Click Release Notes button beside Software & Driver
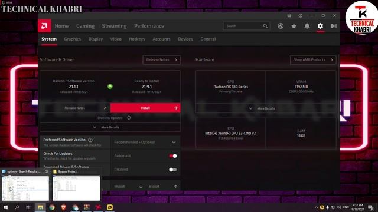 click(161, 60)
